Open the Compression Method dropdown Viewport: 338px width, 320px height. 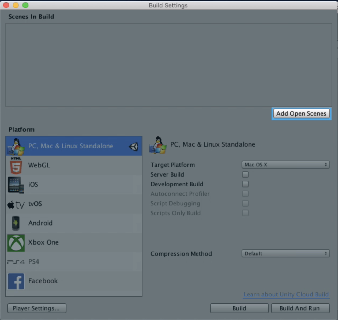(286, 253)
